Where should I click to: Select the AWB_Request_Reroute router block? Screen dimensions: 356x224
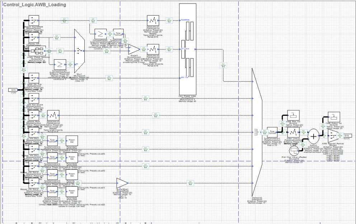[333, 135]
